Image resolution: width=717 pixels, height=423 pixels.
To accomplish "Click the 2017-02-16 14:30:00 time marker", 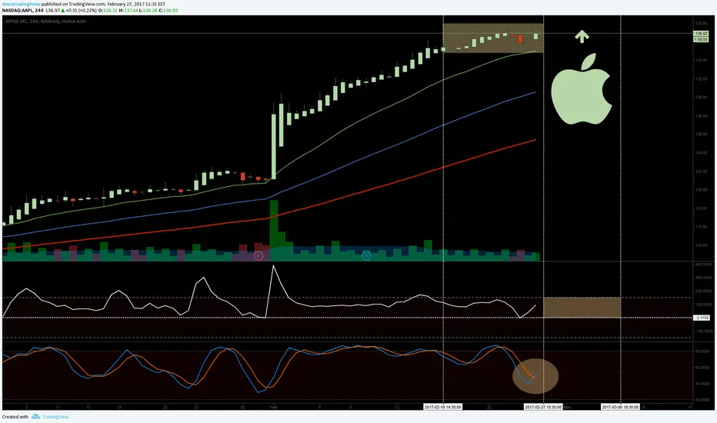I will click(442, 407).
